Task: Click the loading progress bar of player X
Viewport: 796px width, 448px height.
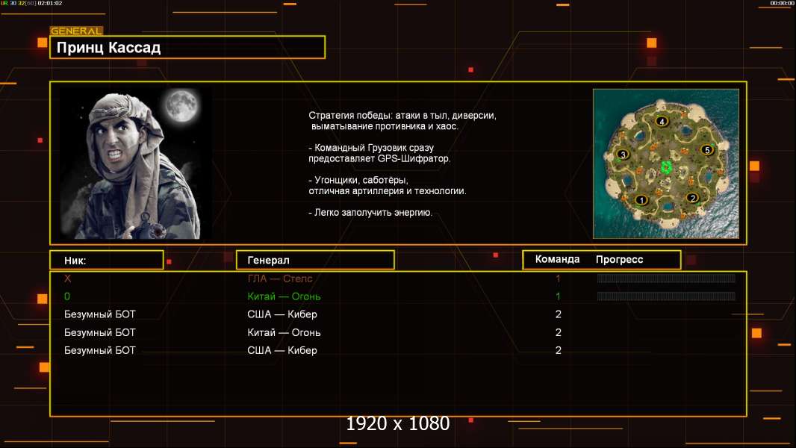Action: 666,278
